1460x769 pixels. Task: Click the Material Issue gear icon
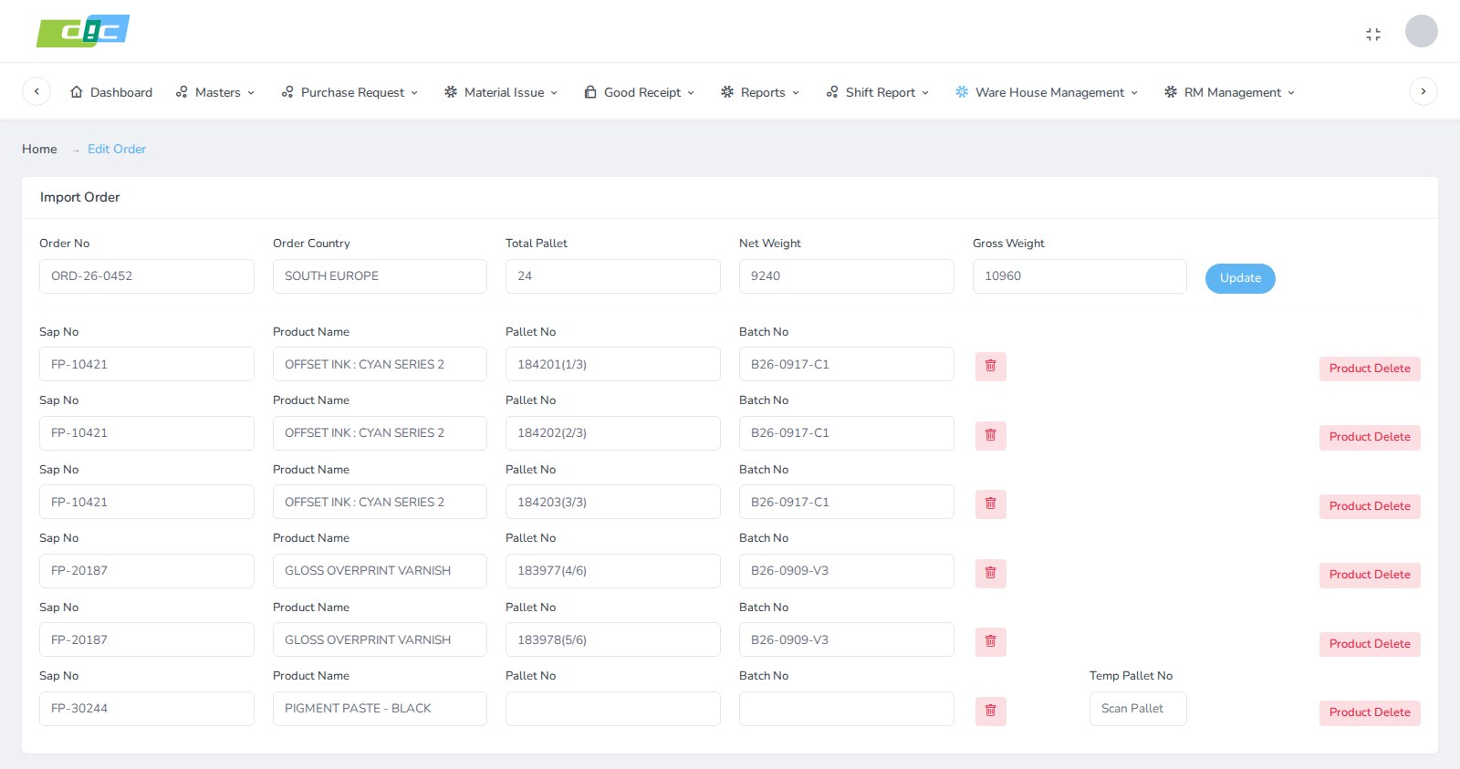451,92
